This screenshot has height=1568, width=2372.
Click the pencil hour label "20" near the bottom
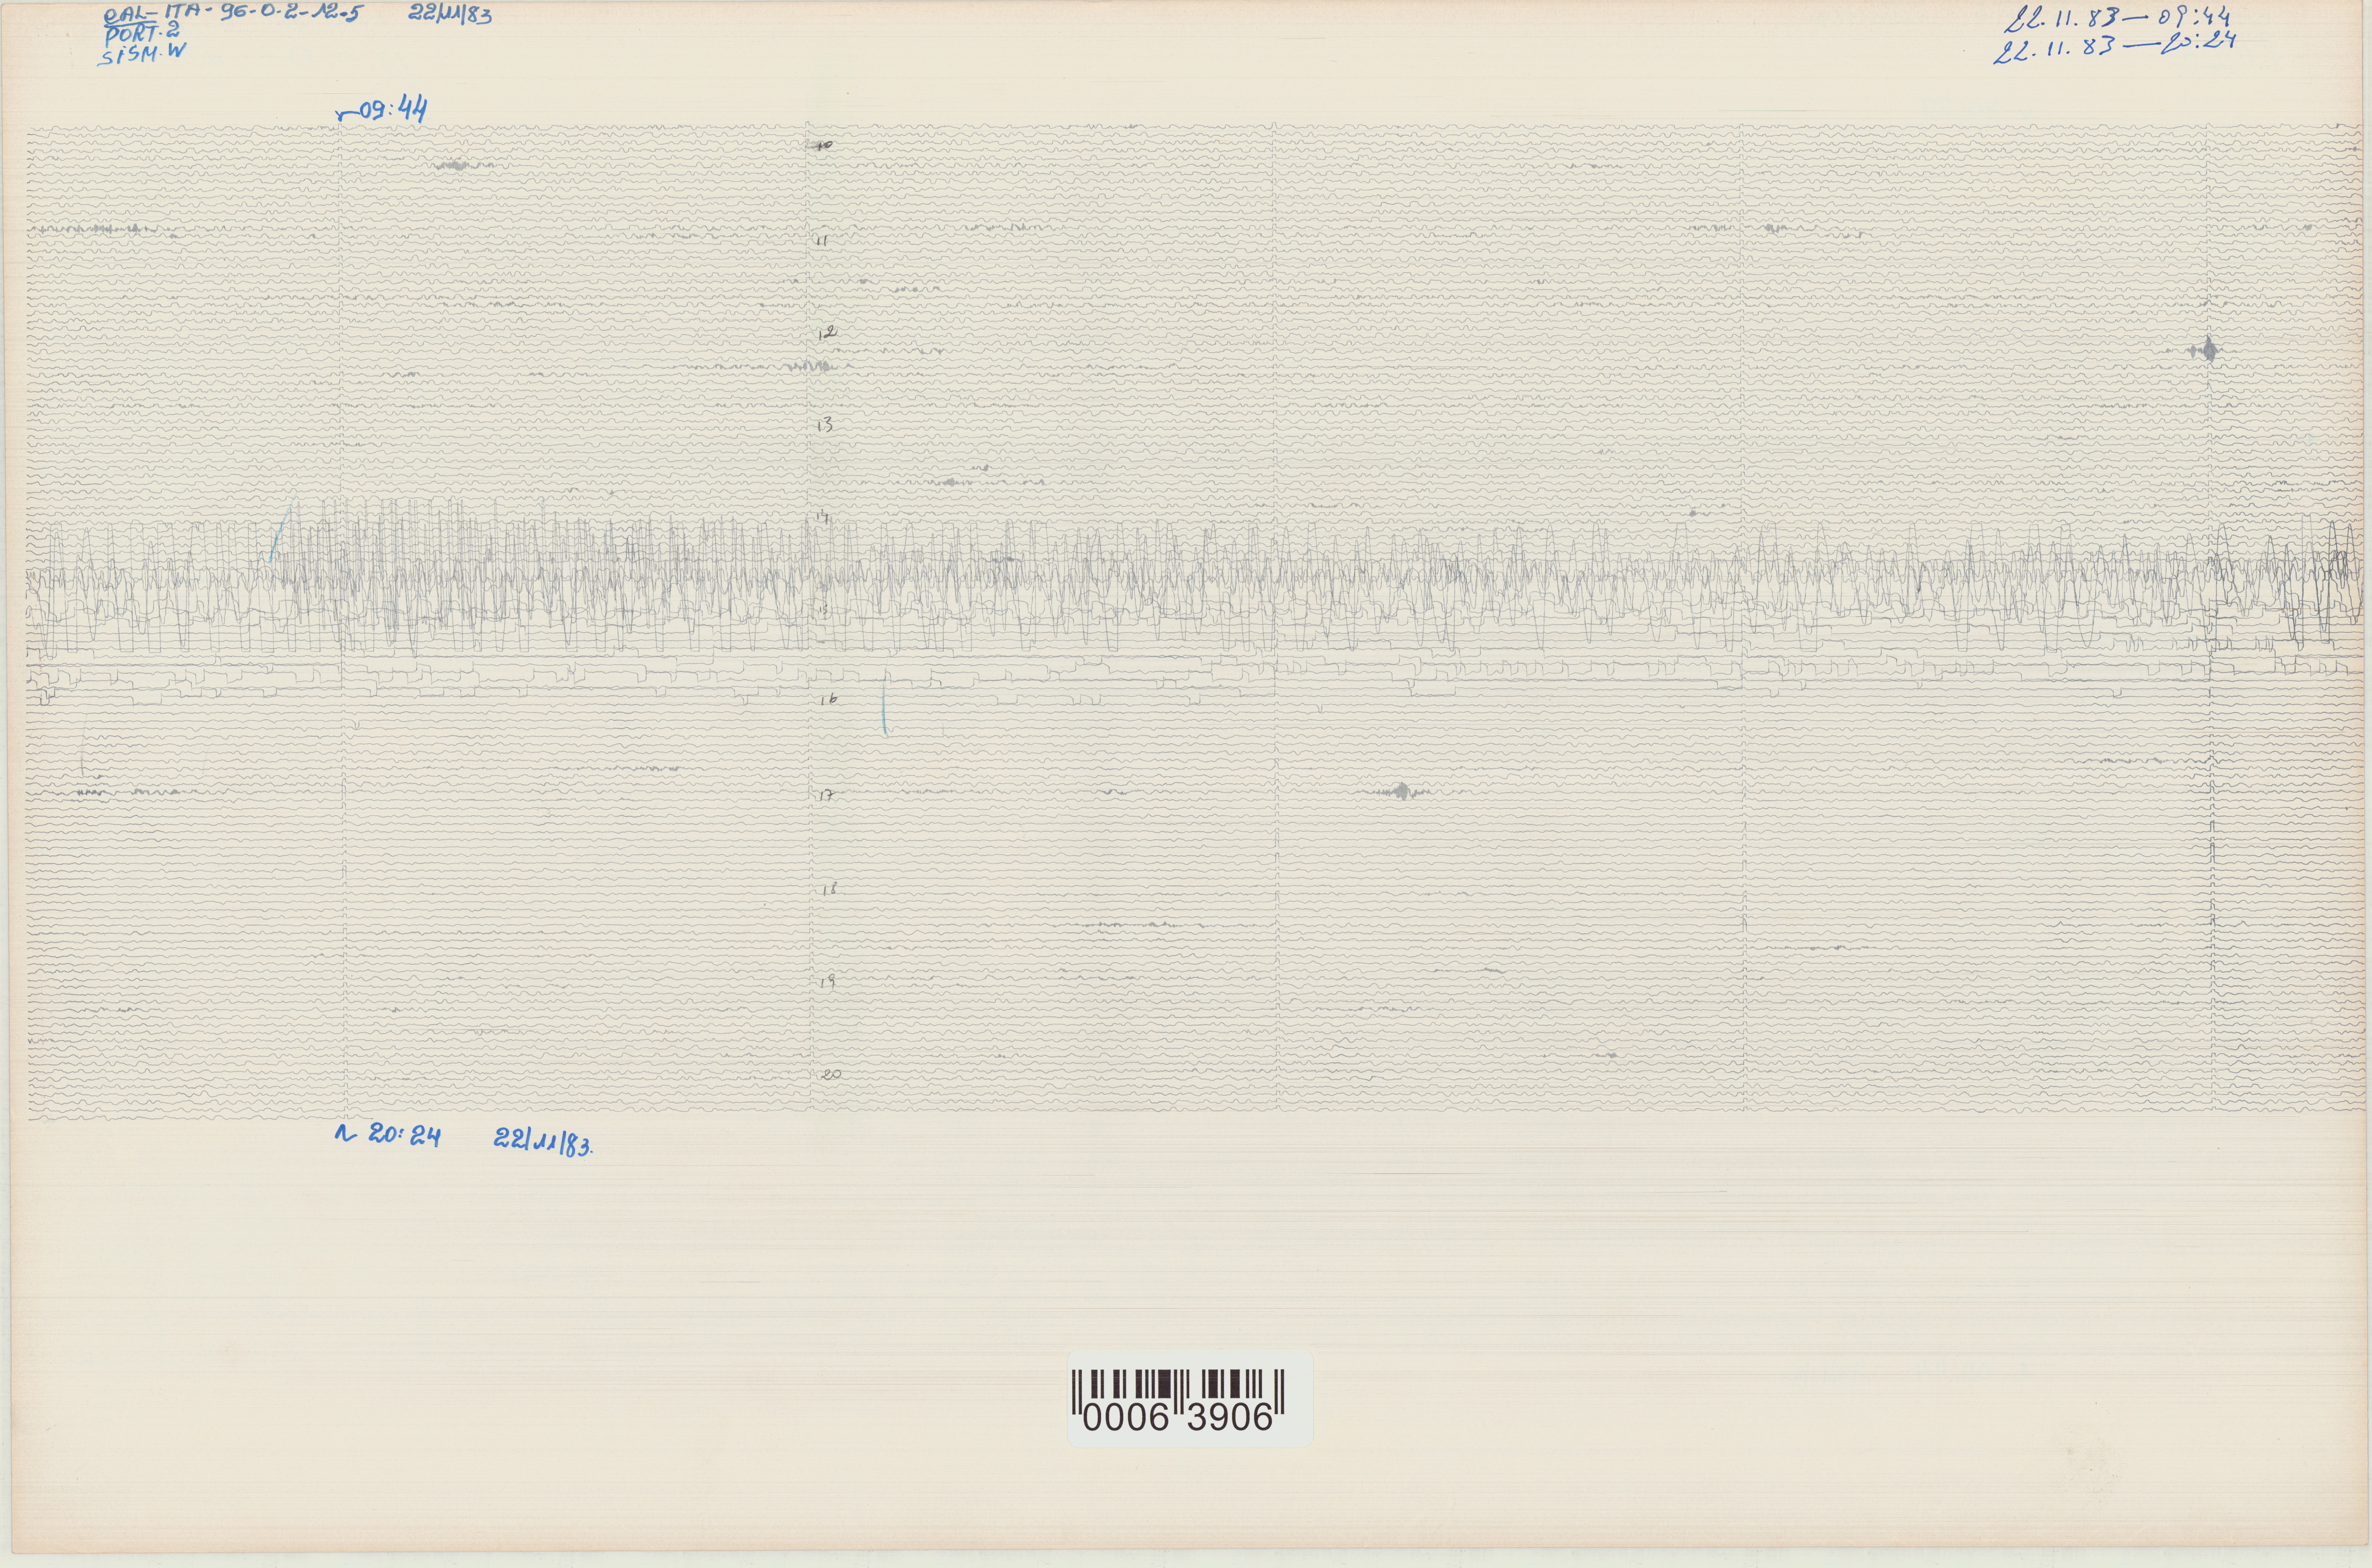click(831, 1075)
